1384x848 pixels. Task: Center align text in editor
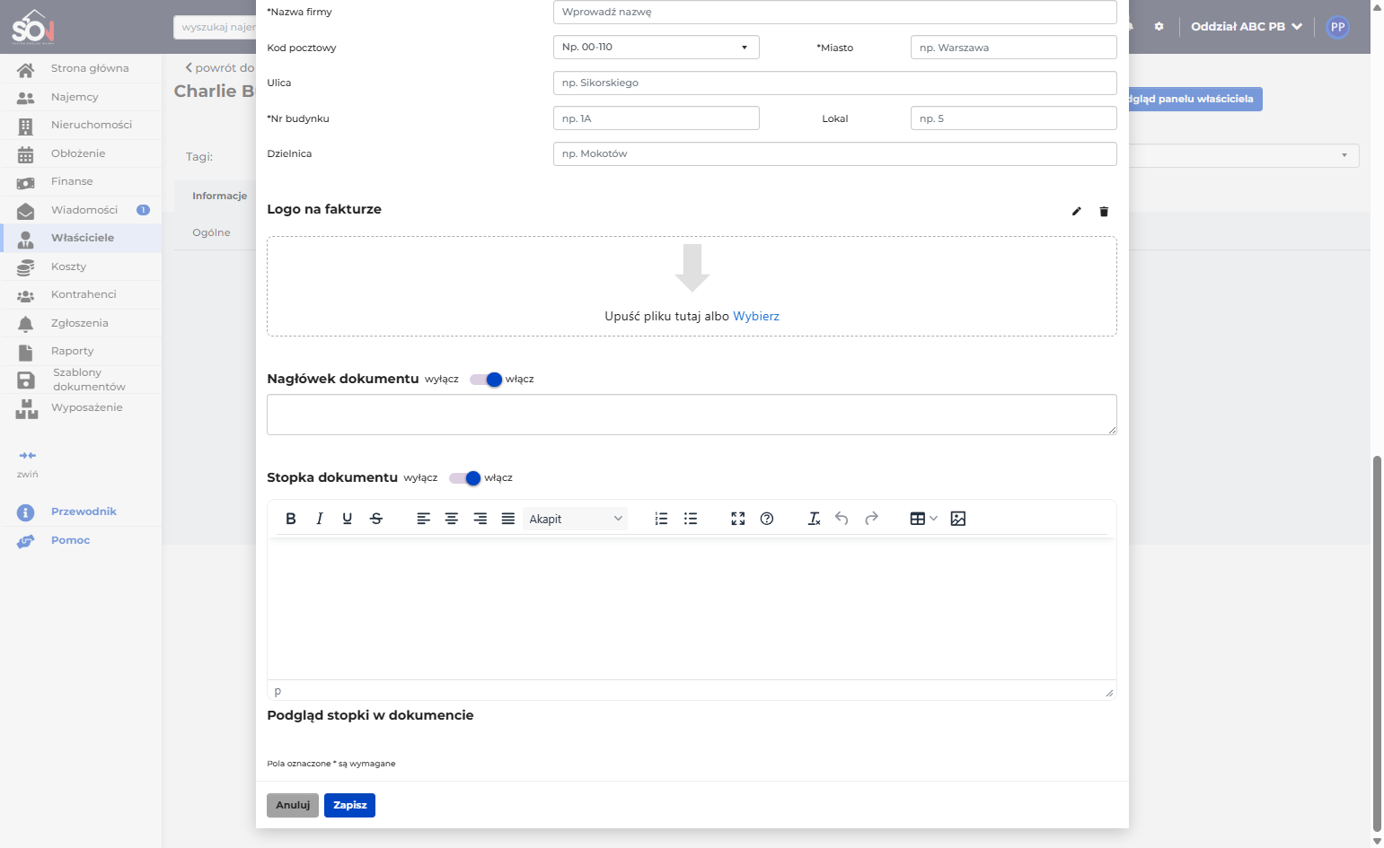[452, 519]
